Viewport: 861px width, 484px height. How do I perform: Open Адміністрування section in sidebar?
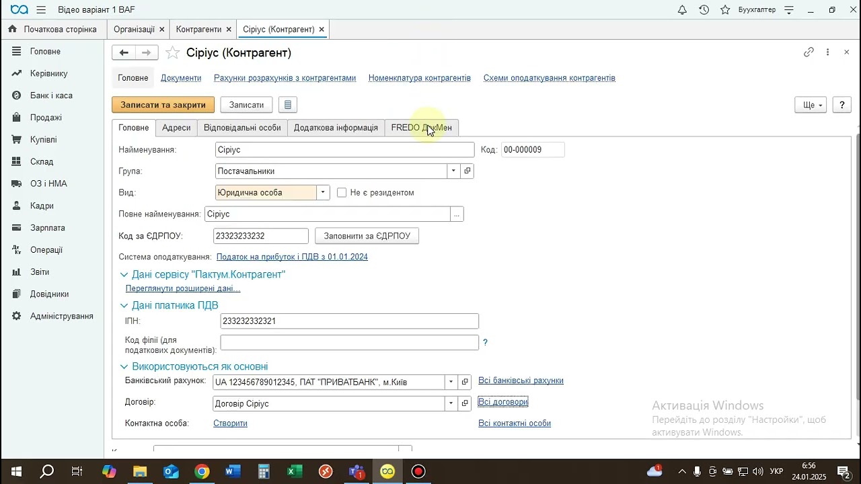pyautogui.click(x=61, y=316)
